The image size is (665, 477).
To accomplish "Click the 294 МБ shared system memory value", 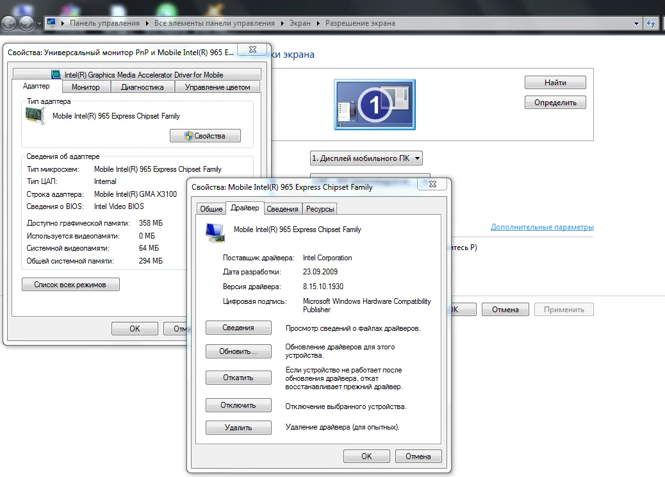I will click(151, 260).
